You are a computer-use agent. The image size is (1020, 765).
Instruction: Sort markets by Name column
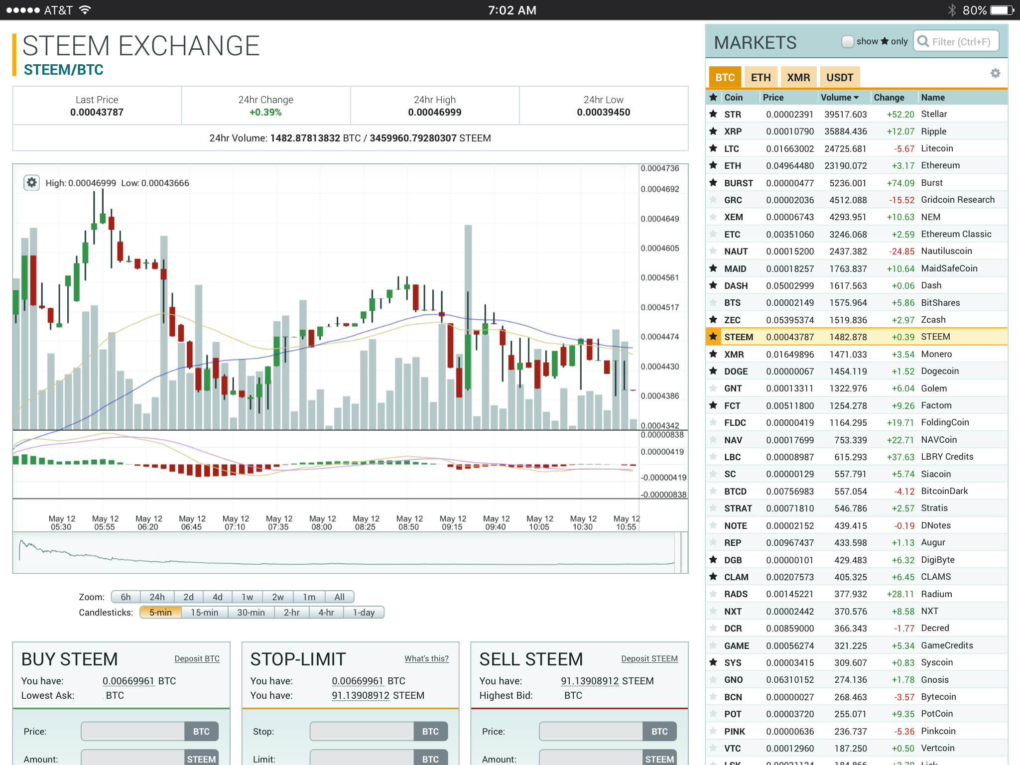pos(932,97)
